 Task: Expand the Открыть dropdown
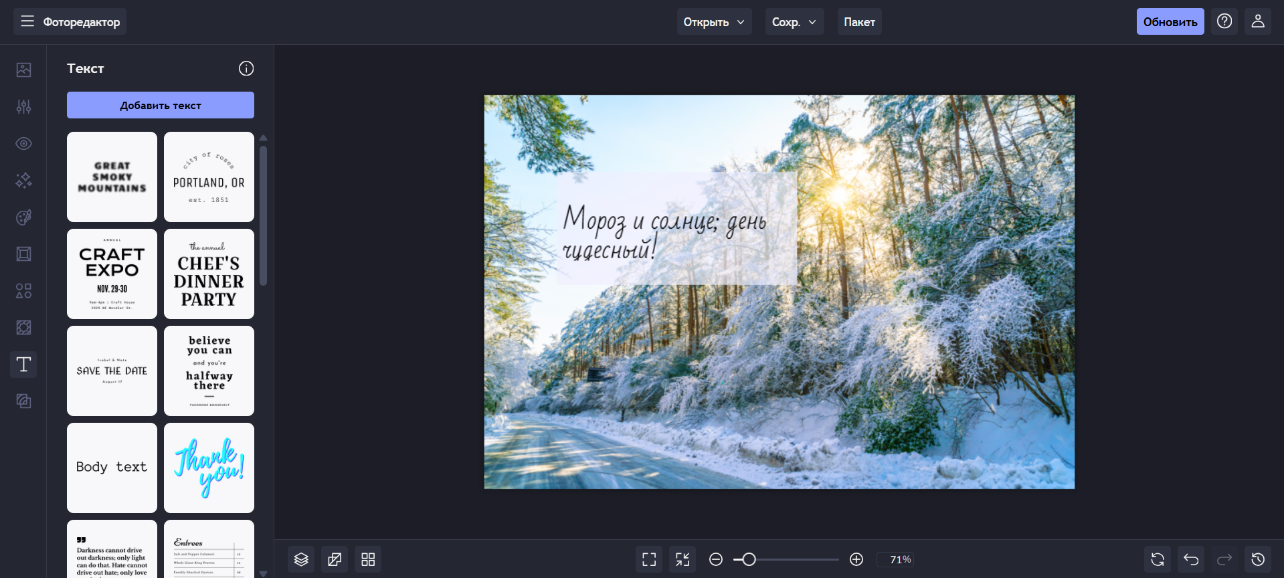coord(714,22)
